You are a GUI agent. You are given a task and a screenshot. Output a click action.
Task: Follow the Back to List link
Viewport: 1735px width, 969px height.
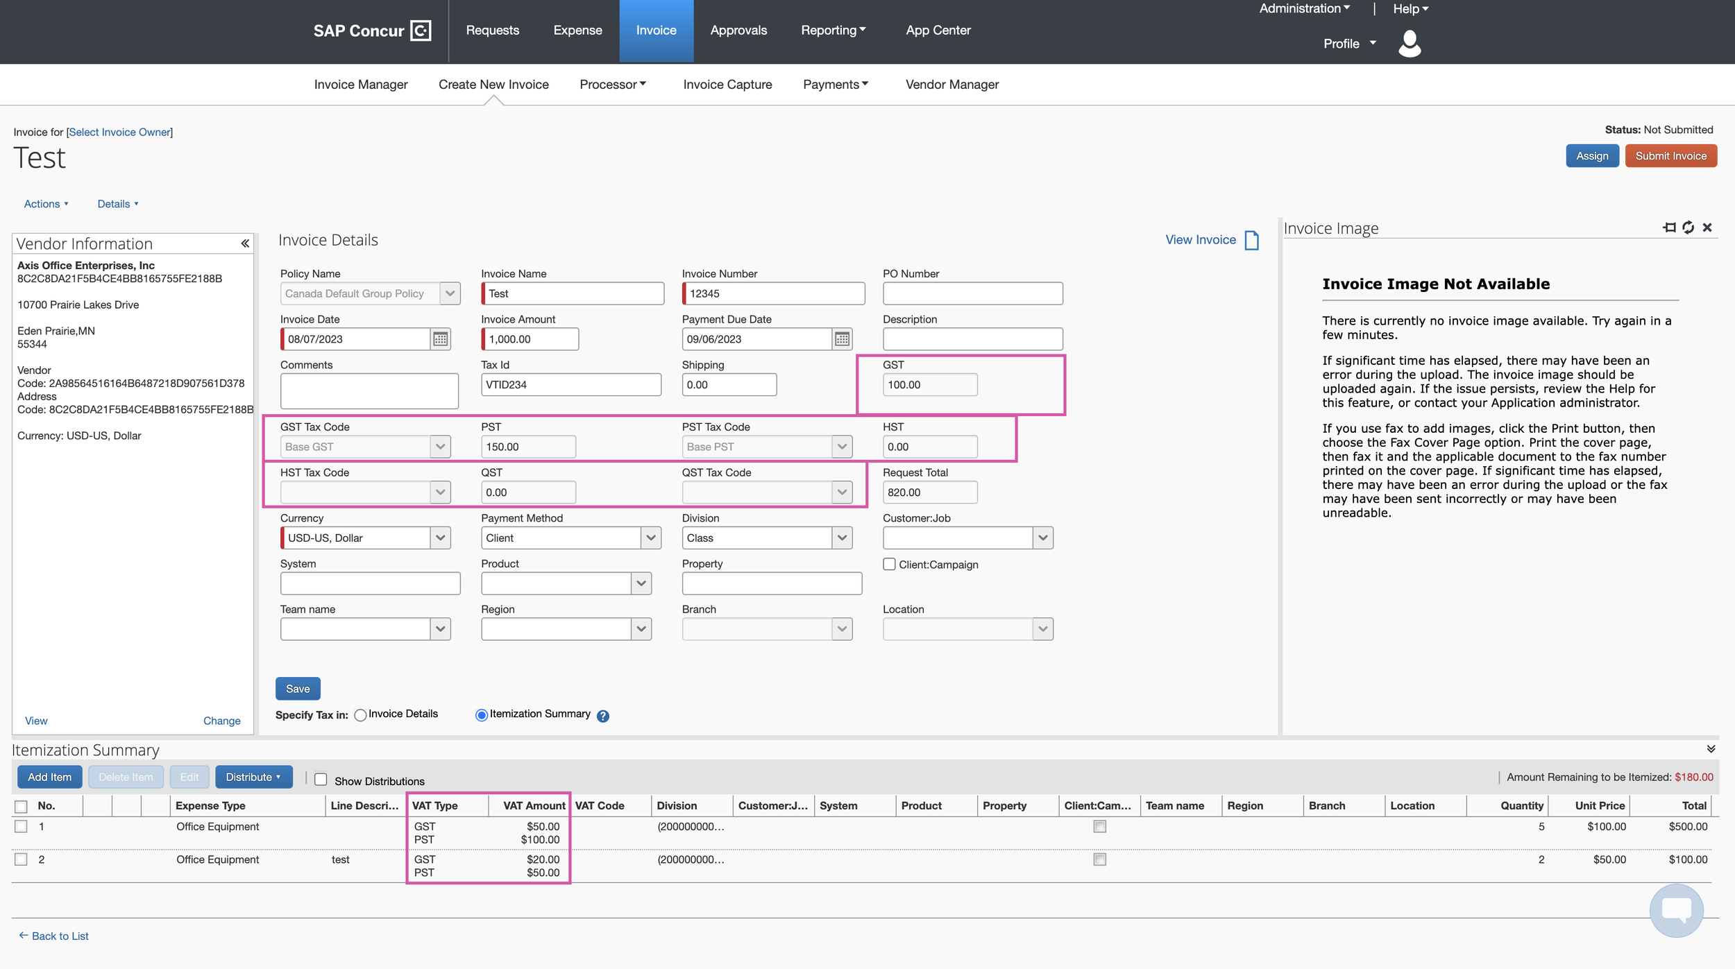[x=54, y=936]
